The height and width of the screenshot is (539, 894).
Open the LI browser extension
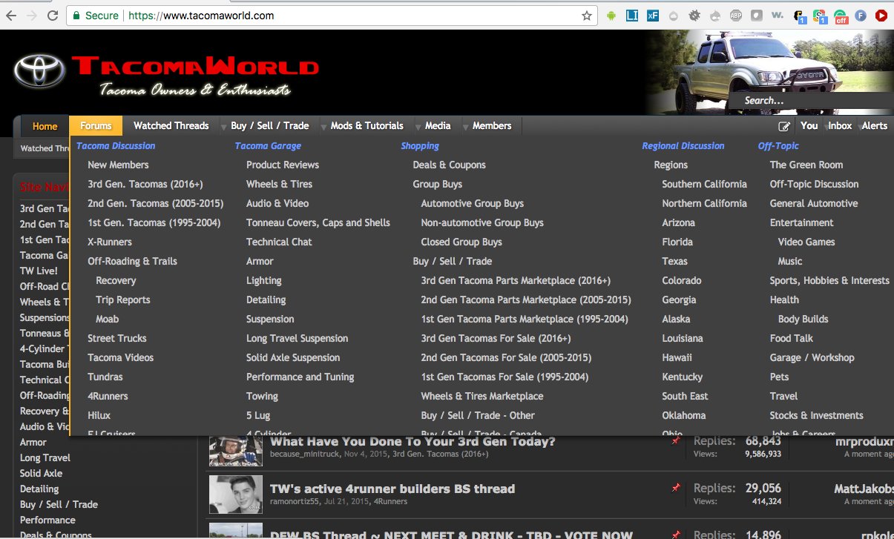tap(632, 15)
